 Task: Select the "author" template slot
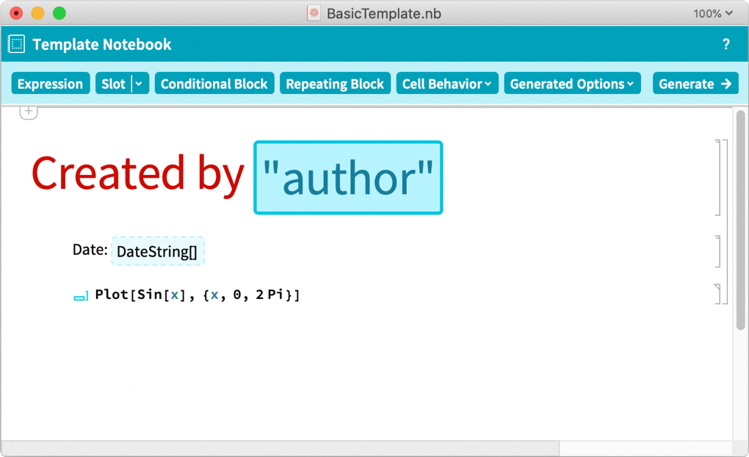(348, 178)
